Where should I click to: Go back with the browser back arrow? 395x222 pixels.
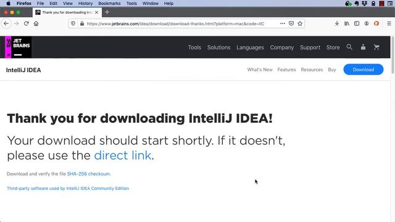6,23
